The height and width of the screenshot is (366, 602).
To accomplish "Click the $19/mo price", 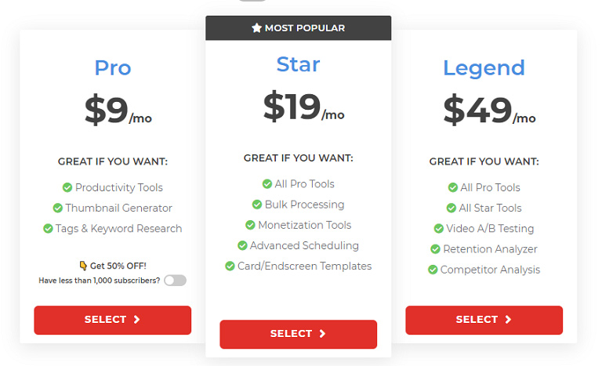I will click(x=303, y=107).
